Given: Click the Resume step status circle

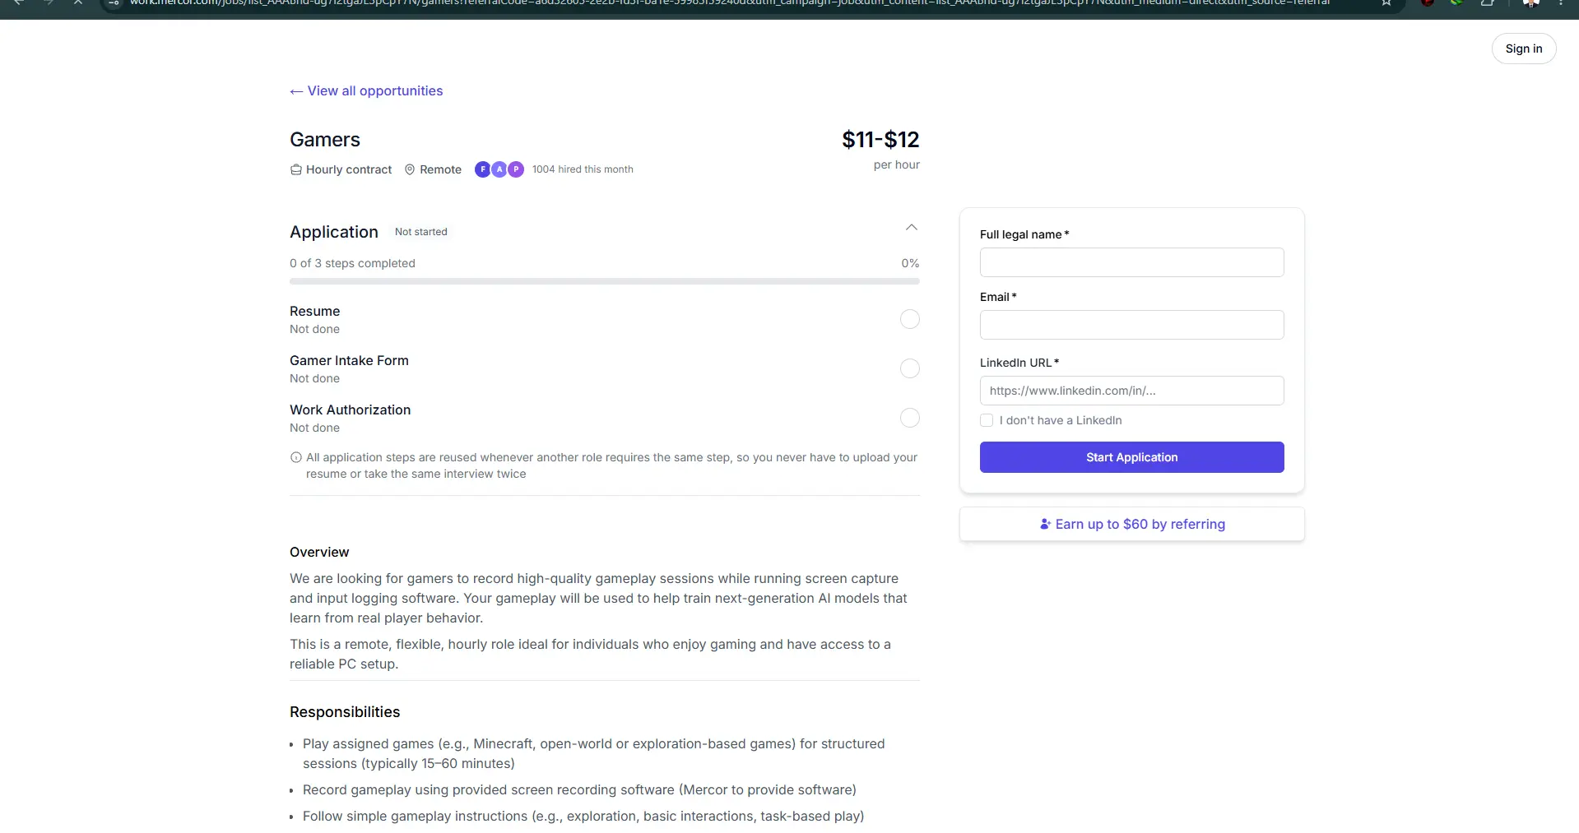Looking at the screenshot, I should click(909, 319).
